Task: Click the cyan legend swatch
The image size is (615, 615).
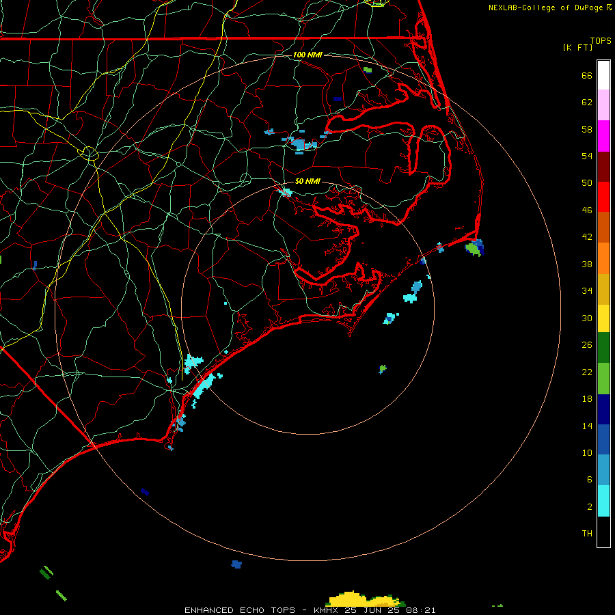Action: pos(603,501)
